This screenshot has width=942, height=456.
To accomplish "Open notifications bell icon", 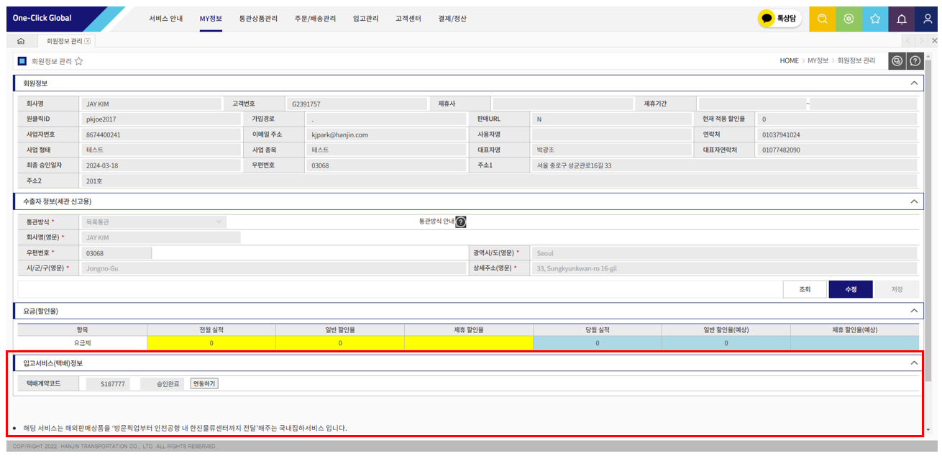I will 901,19.
